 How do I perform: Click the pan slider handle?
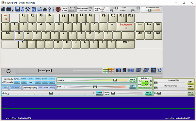pos(95,87)
